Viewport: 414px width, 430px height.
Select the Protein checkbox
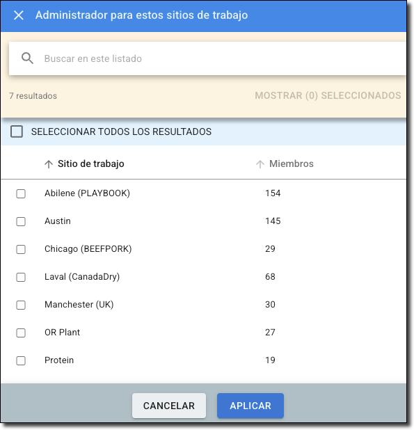point(21,360)
